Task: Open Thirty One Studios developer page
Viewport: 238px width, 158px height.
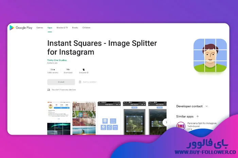Action: pos(57,60)
